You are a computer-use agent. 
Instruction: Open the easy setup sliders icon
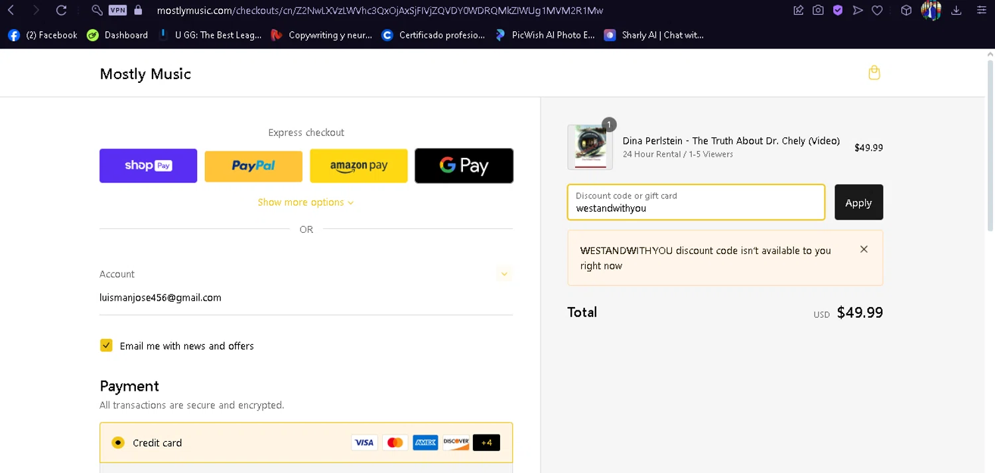pyautogui.click(x=981, y=10)
